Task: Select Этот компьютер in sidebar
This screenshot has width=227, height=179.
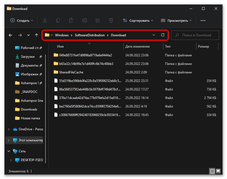Action: point(28,140)
